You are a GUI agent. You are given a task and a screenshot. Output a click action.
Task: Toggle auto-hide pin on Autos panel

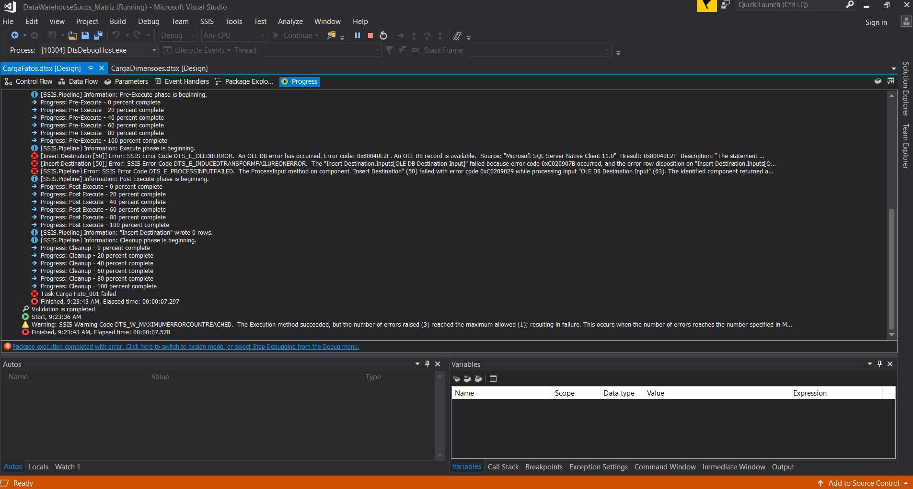(428, 364)
